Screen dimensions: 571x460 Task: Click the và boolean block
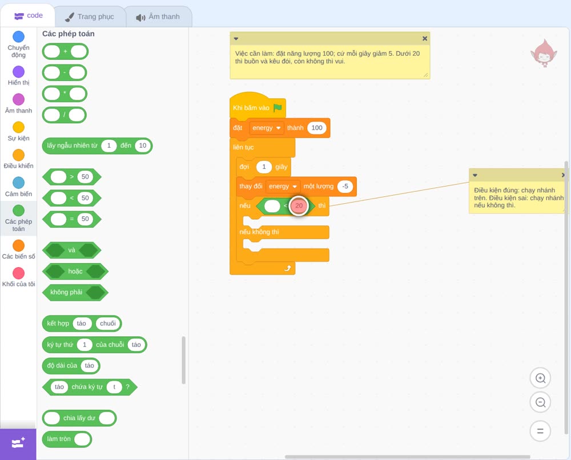tap(72, 250)
